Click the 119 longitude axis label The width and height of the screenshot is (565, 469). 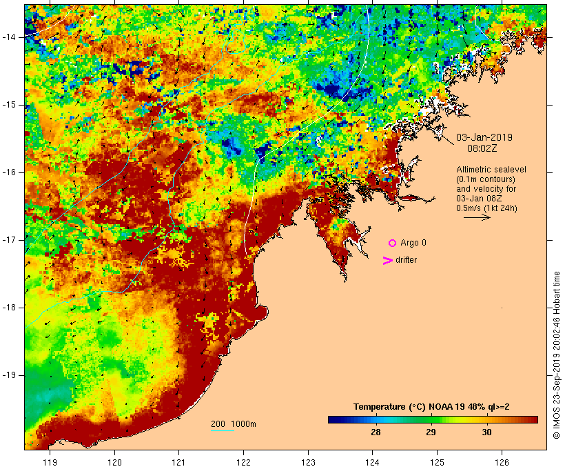pos(50,463)
